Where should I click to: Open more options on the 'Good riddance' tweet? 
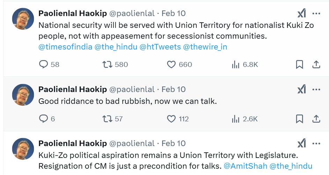click(x=316, y=90)
